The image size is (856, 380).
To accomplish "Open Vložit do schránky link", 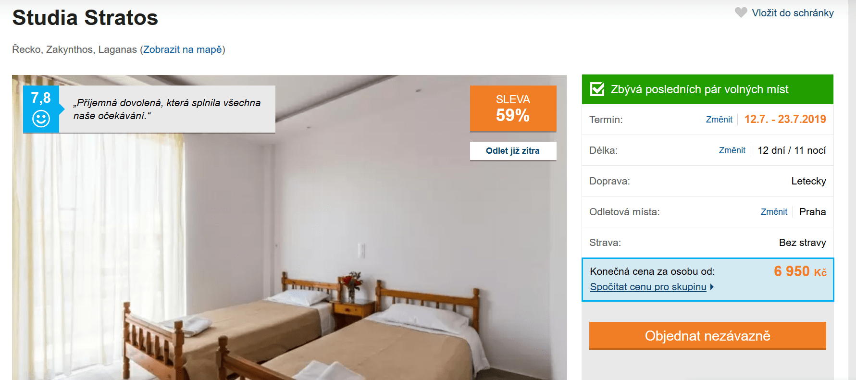I will (793, 13).
